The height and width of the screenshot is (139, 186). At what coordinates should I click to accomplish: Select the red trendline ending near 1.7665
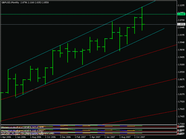pos(140,117)
